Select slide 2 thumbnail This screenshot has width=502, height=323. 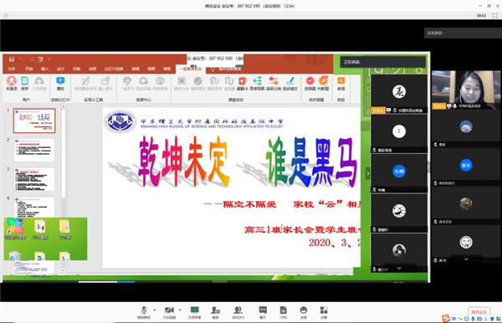(x=34, y=150)
